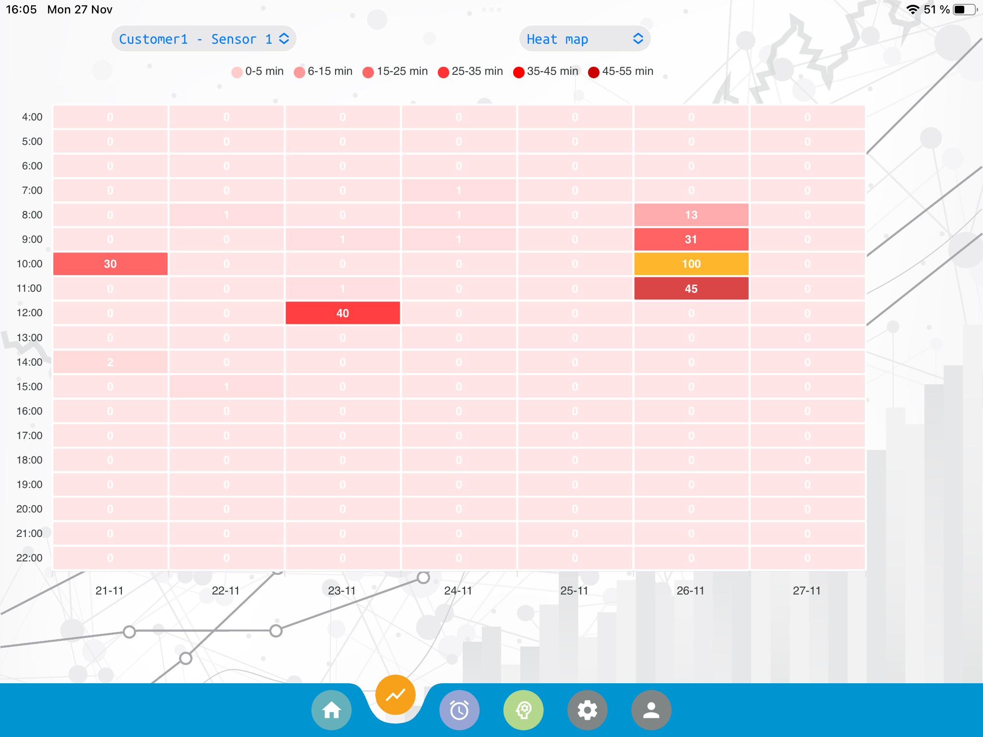Select the cell with value 40 on 23-11

(x=342, y=312)
